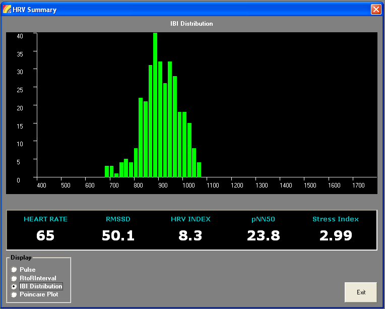Click the HRV Summary rainbow app icon
385x309 pixels.
pyautogui.click(x=7, y=10)
